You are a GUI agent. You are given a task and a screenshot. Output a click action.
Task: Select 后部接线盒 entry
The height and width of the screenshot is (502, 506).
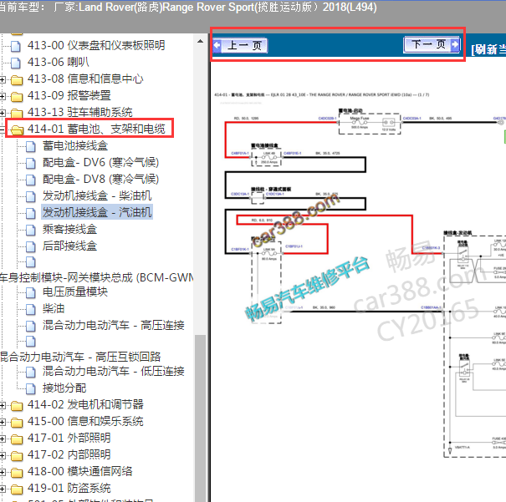coord(69,246)
